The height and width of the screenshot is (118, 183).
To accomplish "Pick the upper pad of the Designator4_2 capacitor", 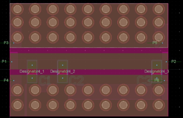I will pyautogui.click(x=63, y=65).
